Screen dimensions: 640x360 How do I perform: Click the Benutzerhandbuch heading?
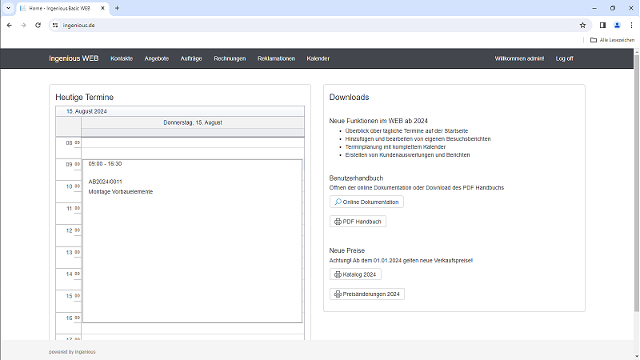pos(356,178)
